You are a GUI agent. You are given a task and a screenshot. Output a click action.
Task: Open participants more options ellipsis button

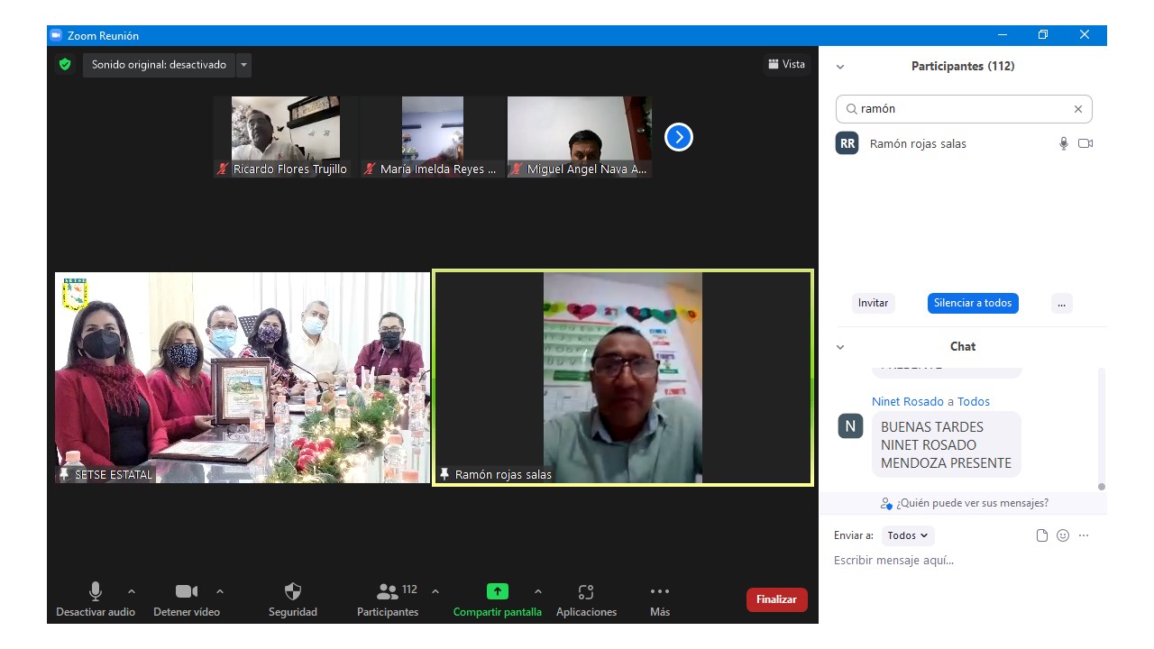1061,303
